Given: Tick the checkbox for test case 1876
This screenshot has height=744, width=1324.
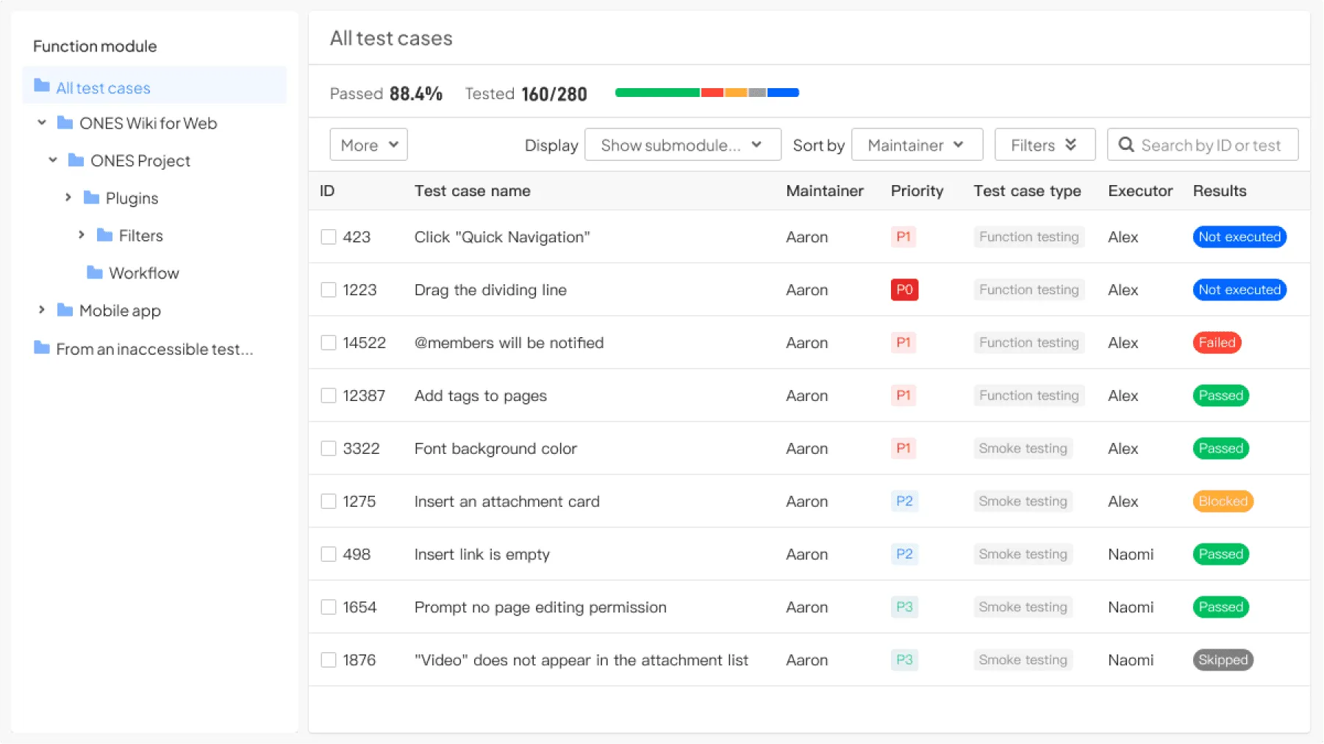Looking at the screenshot, I should click(x=329, y=660).
